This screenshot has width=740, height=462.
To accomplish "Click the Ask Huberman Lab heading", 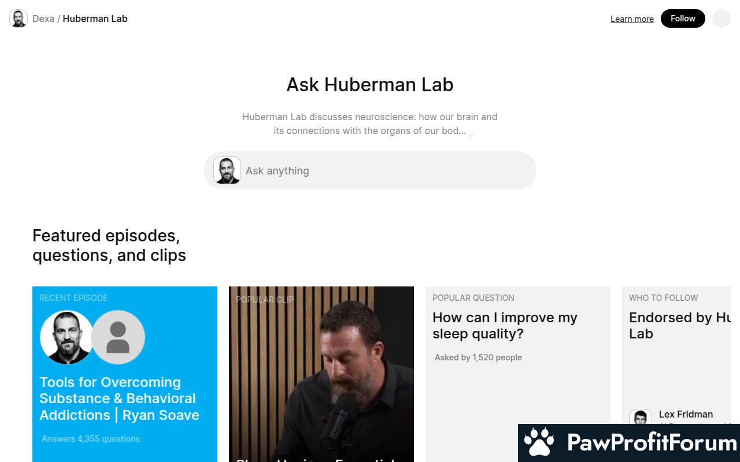I will pos(370,85).
